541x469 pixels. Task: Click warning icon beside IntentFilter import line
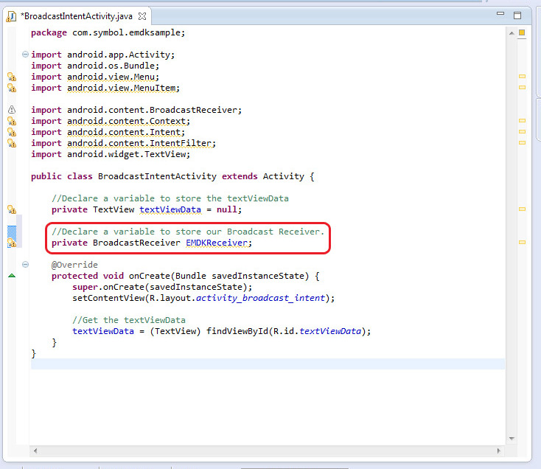click(x=12, y=143)
